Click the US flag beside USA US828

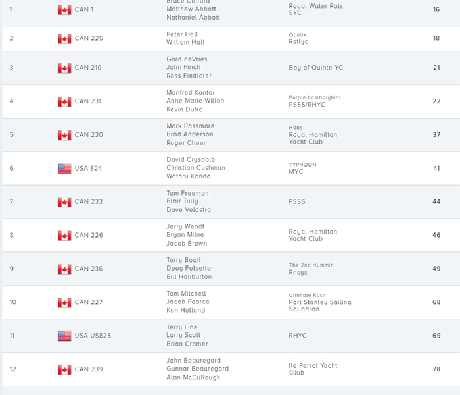pyautogui.click(x=64, y=336)
